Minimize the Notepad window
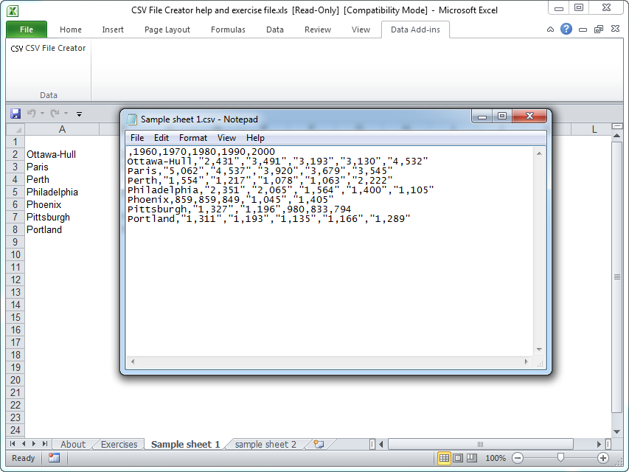Image resolution: width=629 pixels, height=472 pixels. coord(482,117)
